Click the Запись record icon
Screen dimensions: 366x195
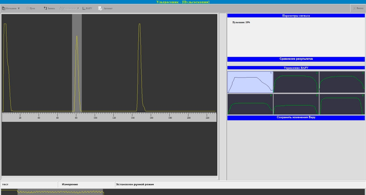[x=49, y=8]
